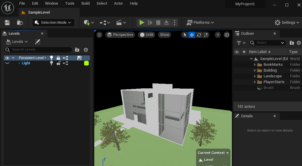Activate the Translate move tool
This screenshot has height=166, width=302.
(x=192, y=35)
